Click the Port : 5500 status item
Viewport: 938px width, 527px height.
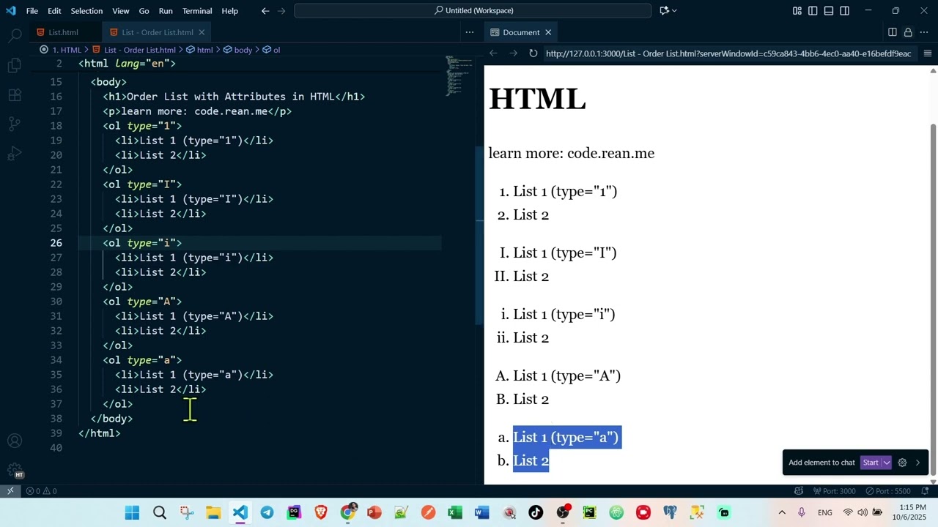pyautogui.click(x=887, y=491)
